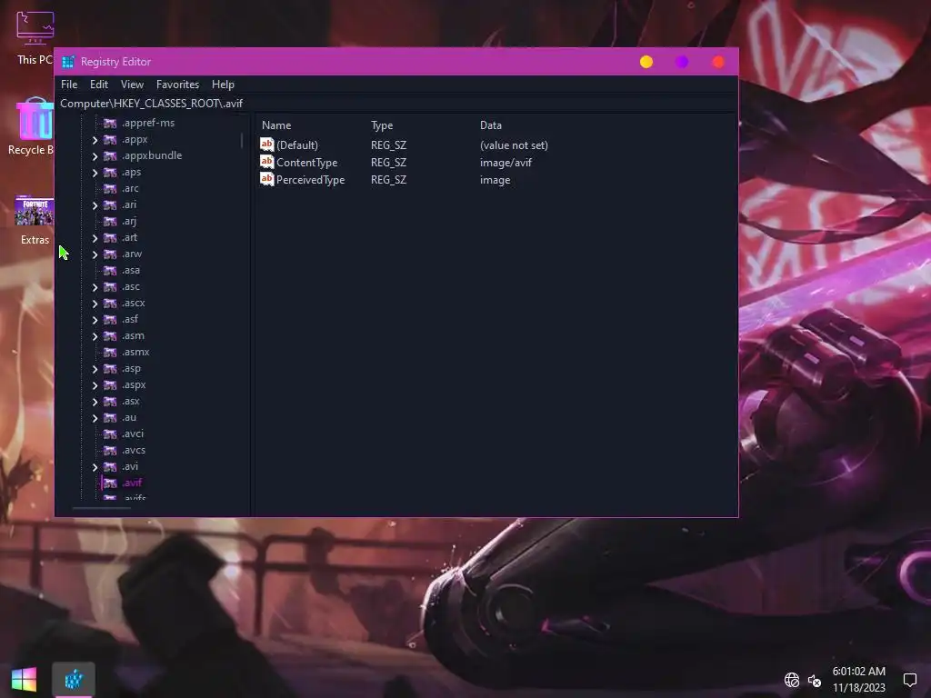Select the .arj key folder icon
931x698 pixels.
pyautogui.click(x=110, y=222)
